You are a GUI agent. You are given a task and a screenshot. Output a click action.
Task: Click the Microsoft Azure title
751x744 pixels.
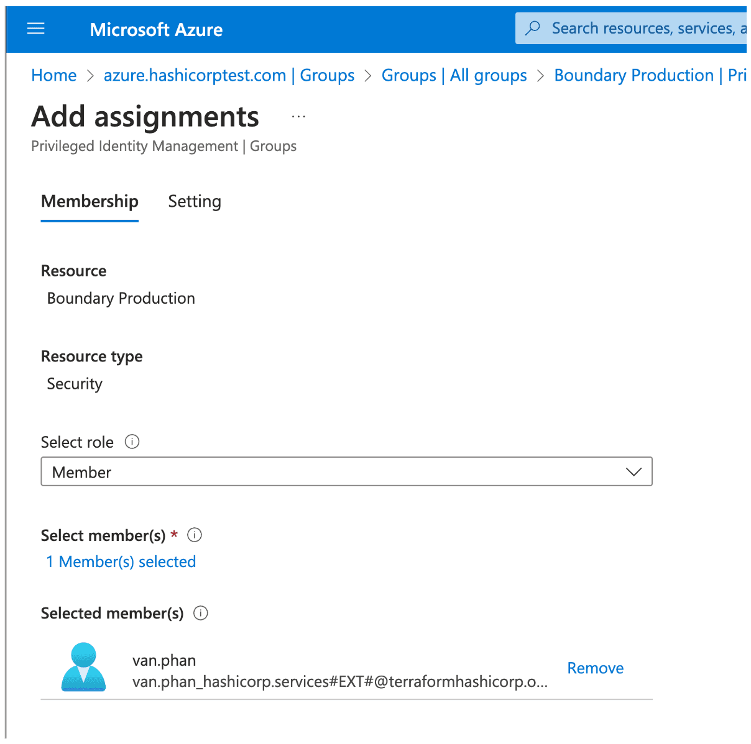click(x=156, y=30)
